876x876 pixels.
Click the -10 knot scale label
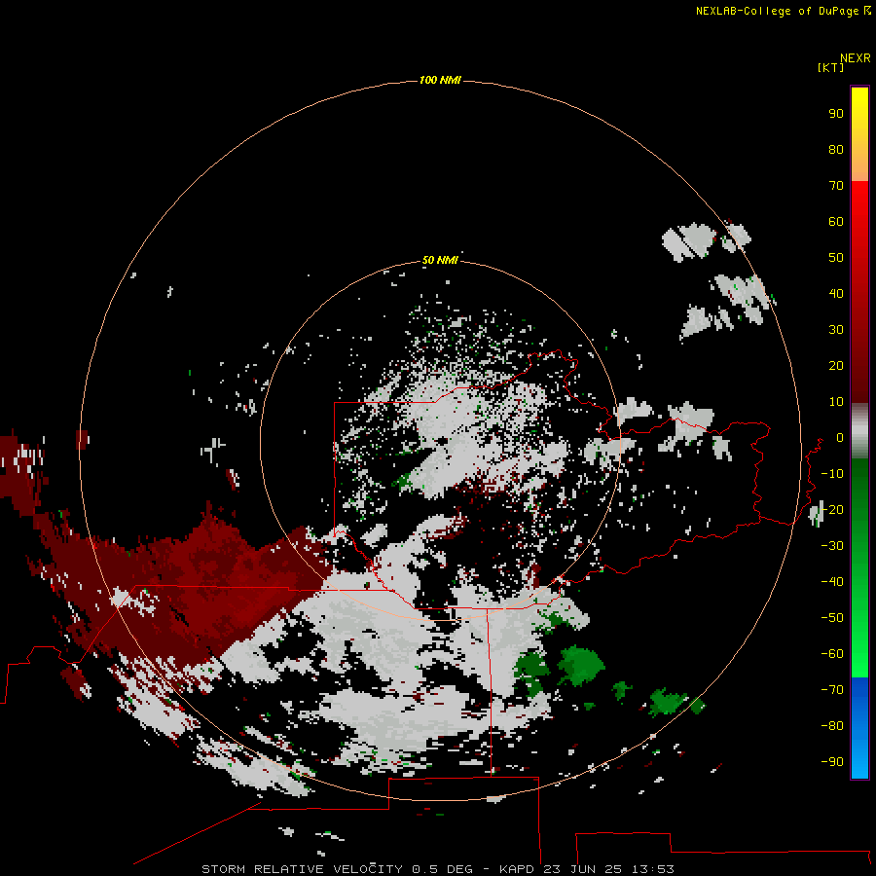pos(832,474)
